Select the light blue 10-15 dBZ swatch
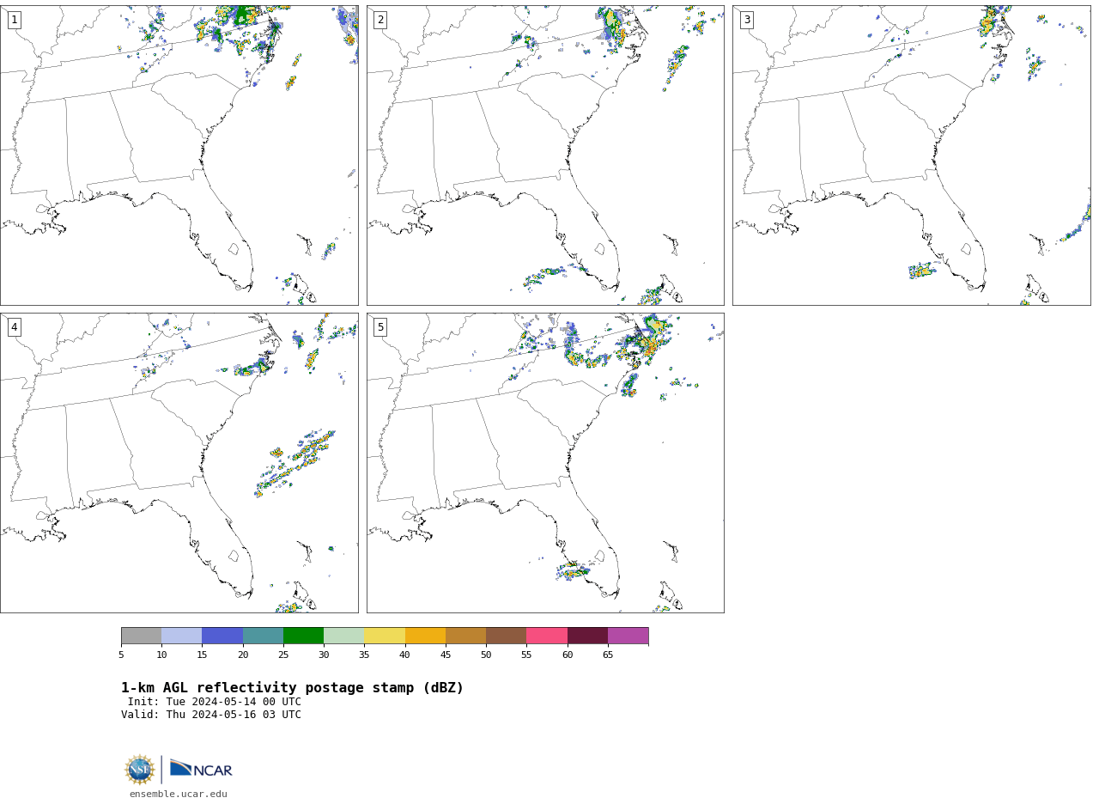Screen dimensions: 1099x804 click(x=182, y=636)
